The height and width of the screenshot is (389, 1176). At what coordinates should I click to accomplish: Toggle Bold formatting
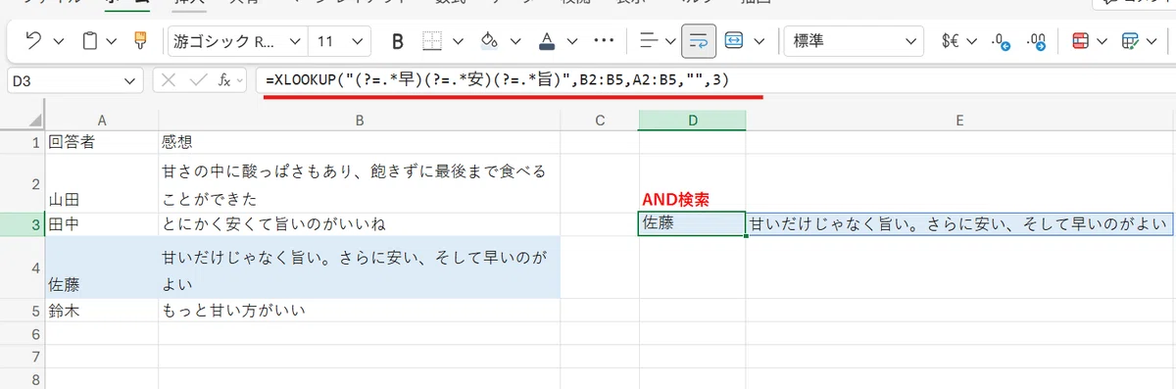398,41
